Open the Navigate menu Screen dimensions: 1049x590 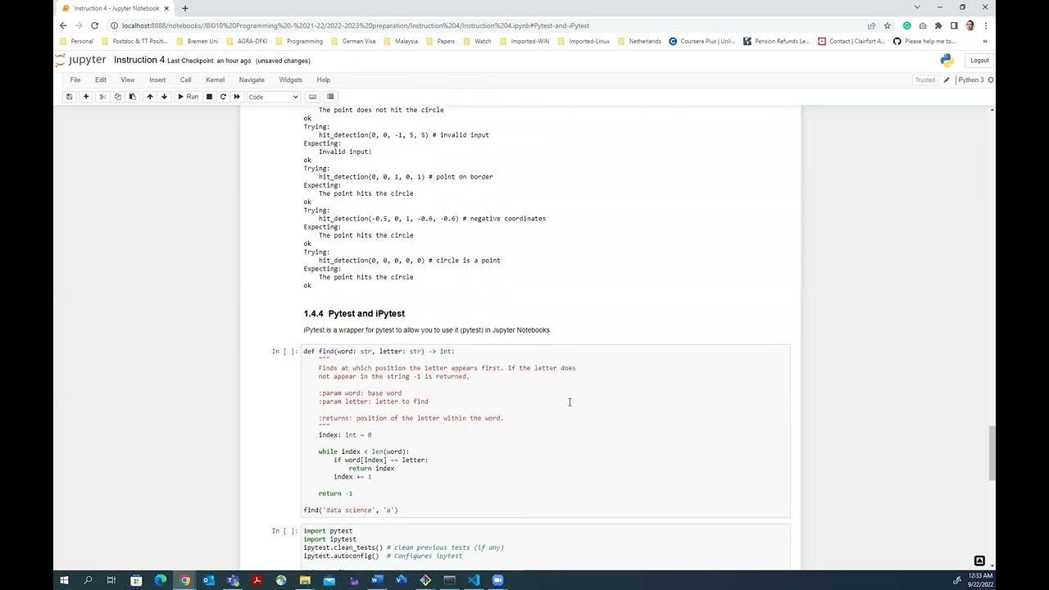(252, 80)
